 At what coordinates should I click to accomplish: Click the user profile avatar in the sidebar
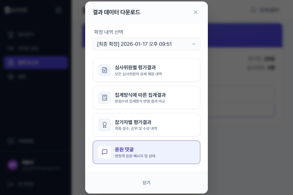(12, 165)
